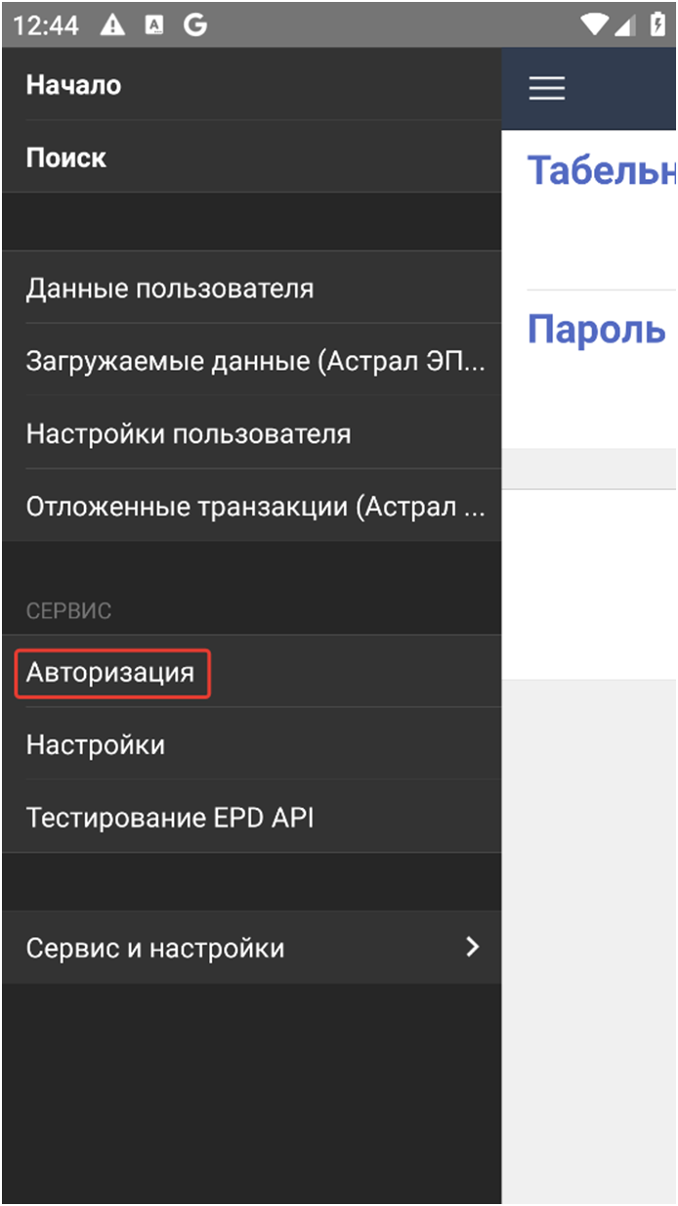
Task: Open Поиск menu item
Action: click(251, 156)
